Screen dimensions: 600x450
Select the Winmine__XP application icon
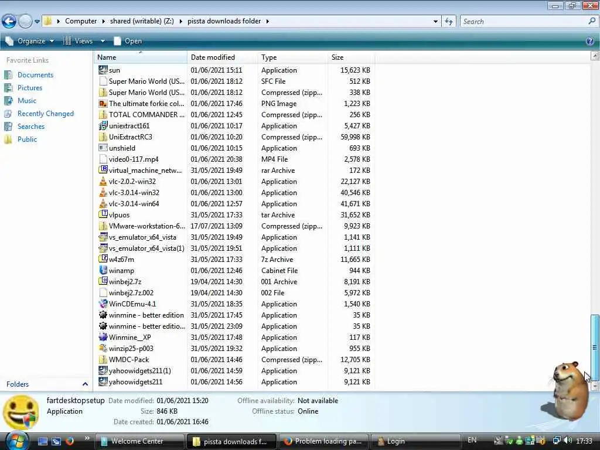point(103,337)
